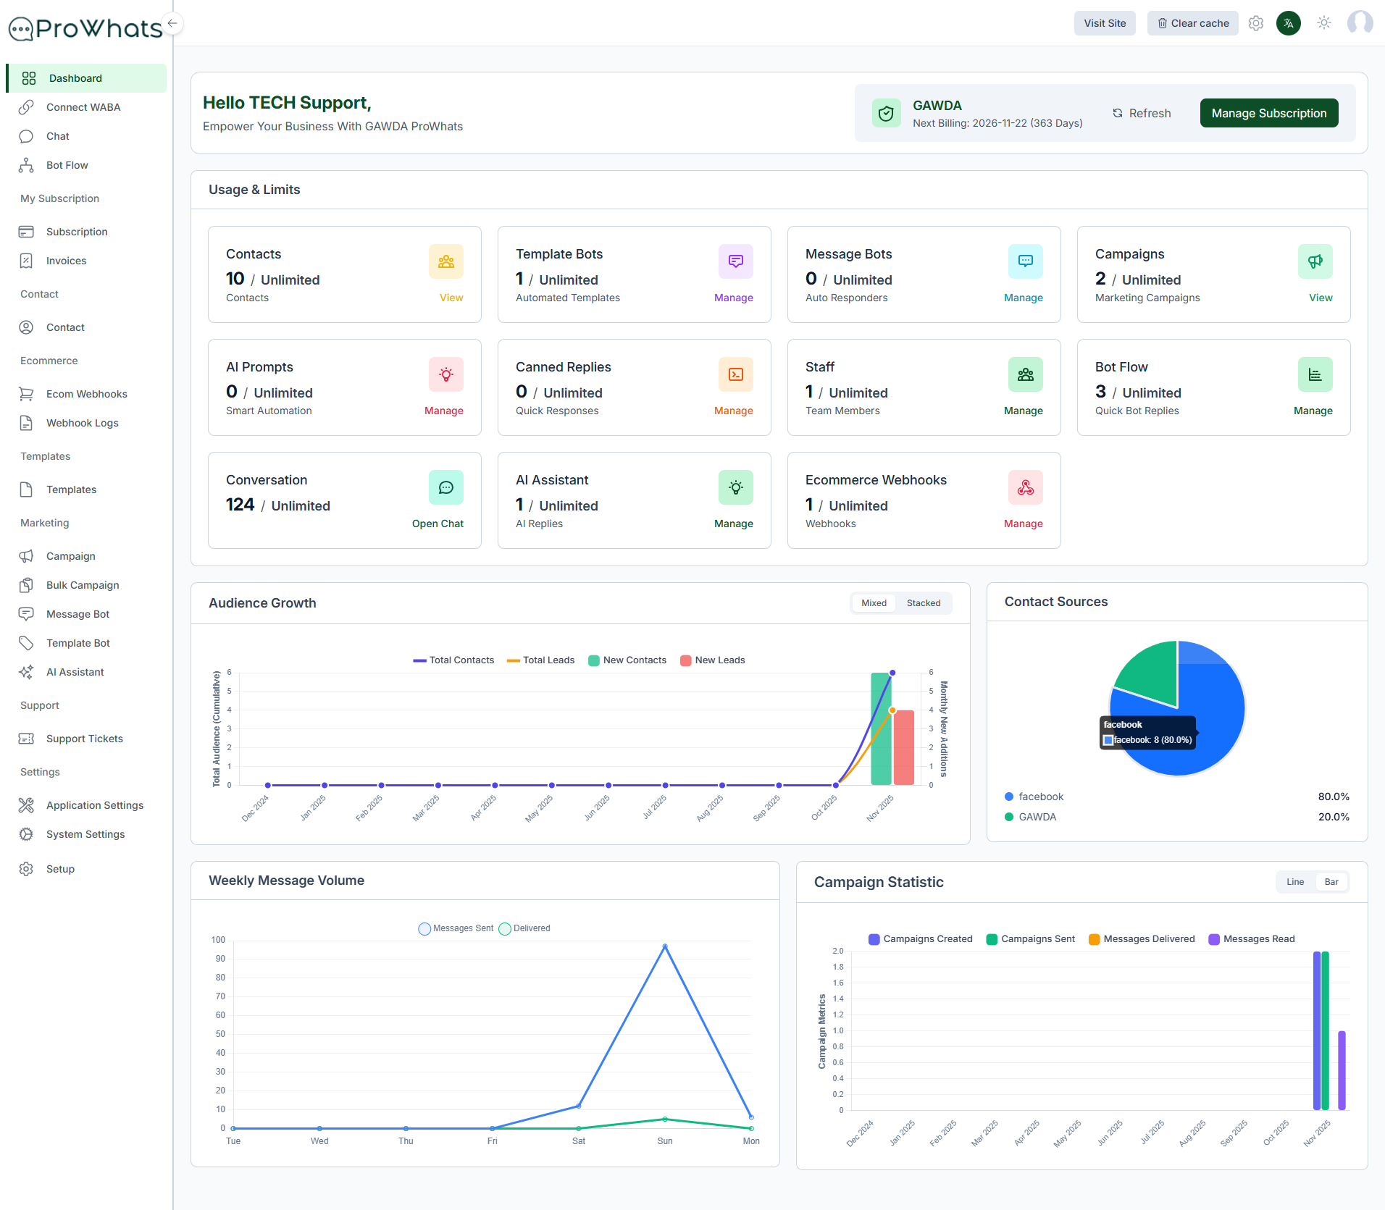Click the Contacts card people icon
1385x1210 pixels.
(446, 261)
